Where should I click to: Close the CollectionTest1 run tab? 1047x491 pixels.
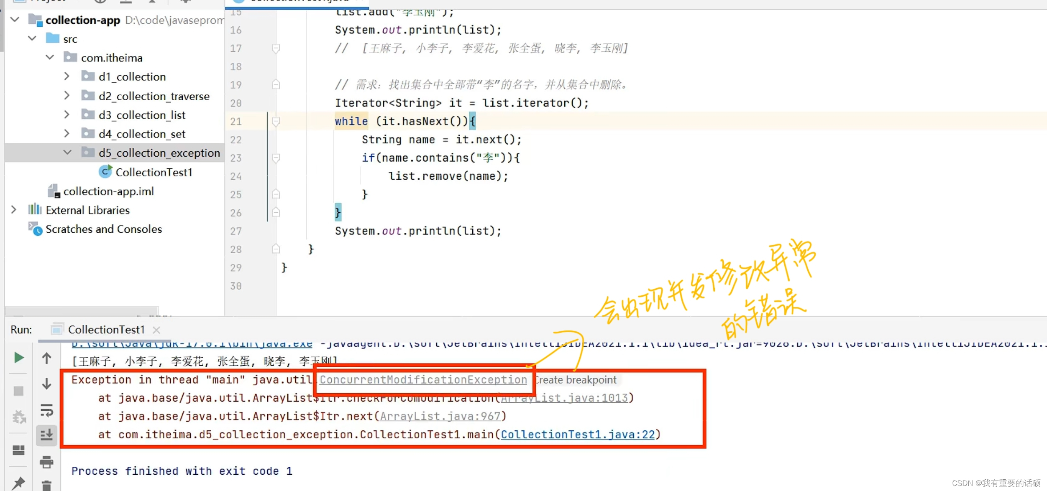coord(156,330)
